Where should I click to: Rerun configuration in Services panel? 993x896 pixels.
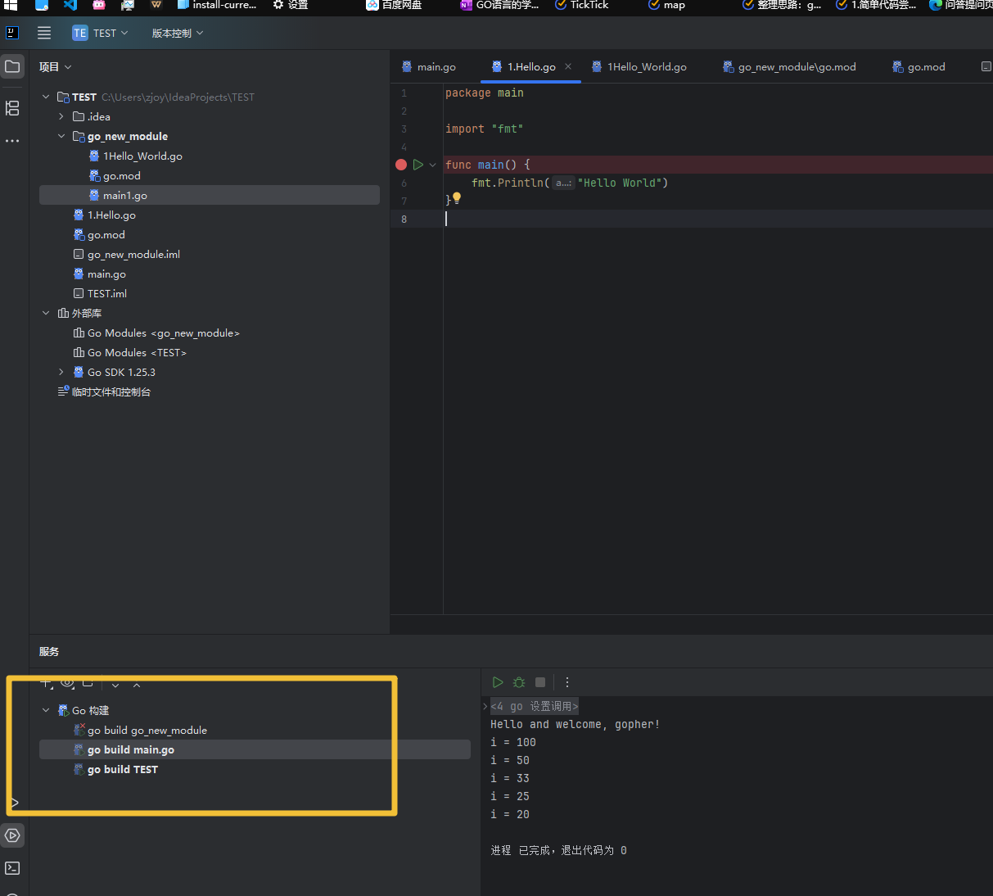(498, 682)
